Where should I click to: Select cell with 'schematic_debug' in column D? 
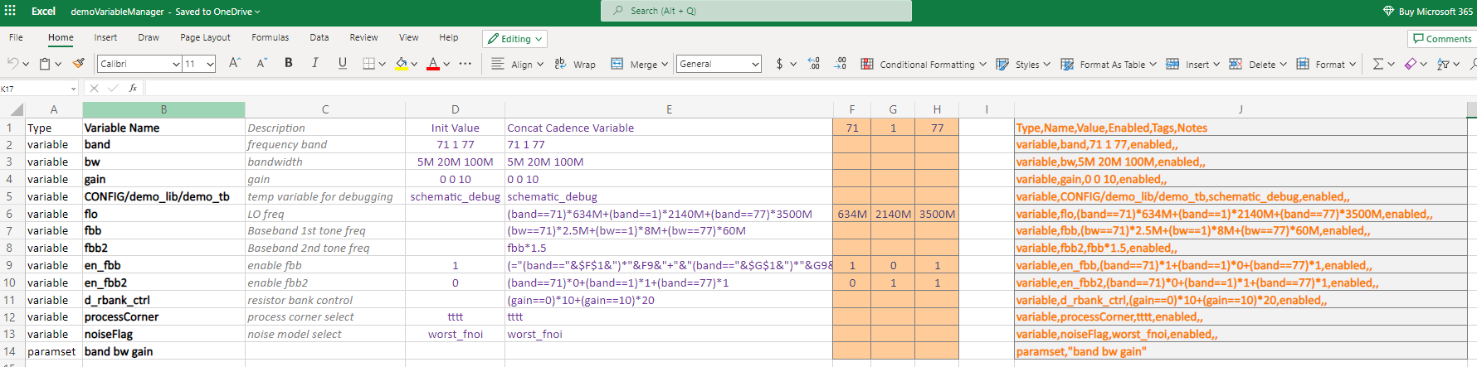pos(455,196)
